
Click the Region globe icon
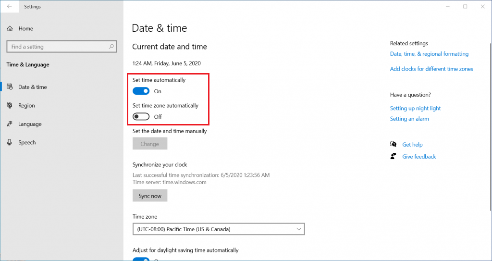[10, 106]
